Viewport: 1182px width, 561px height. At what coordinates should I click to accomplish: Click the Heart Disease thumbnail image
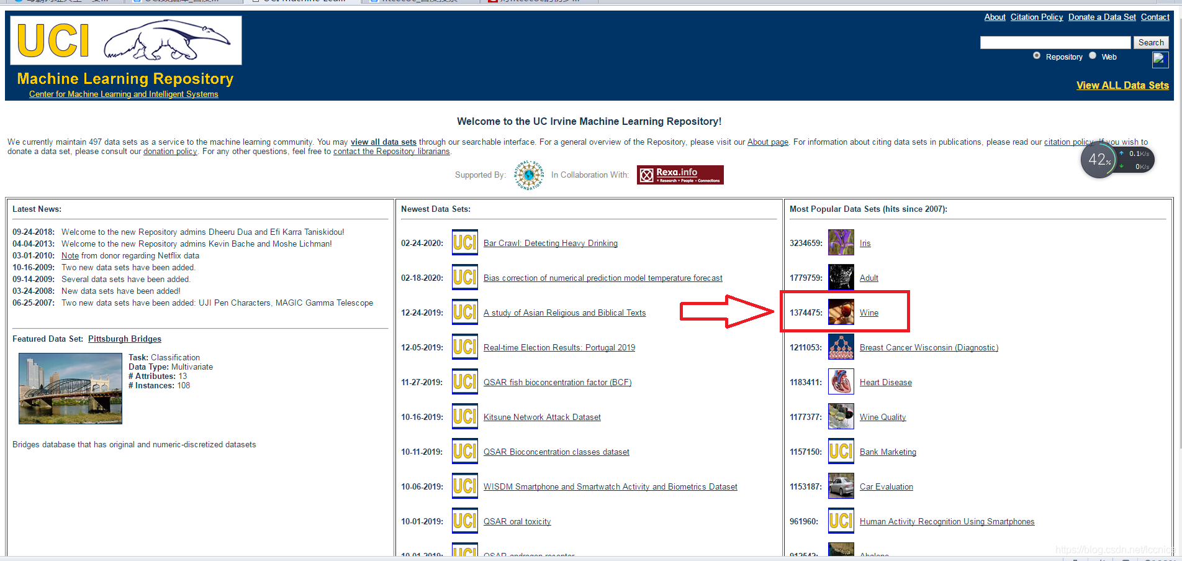(841, 382)
